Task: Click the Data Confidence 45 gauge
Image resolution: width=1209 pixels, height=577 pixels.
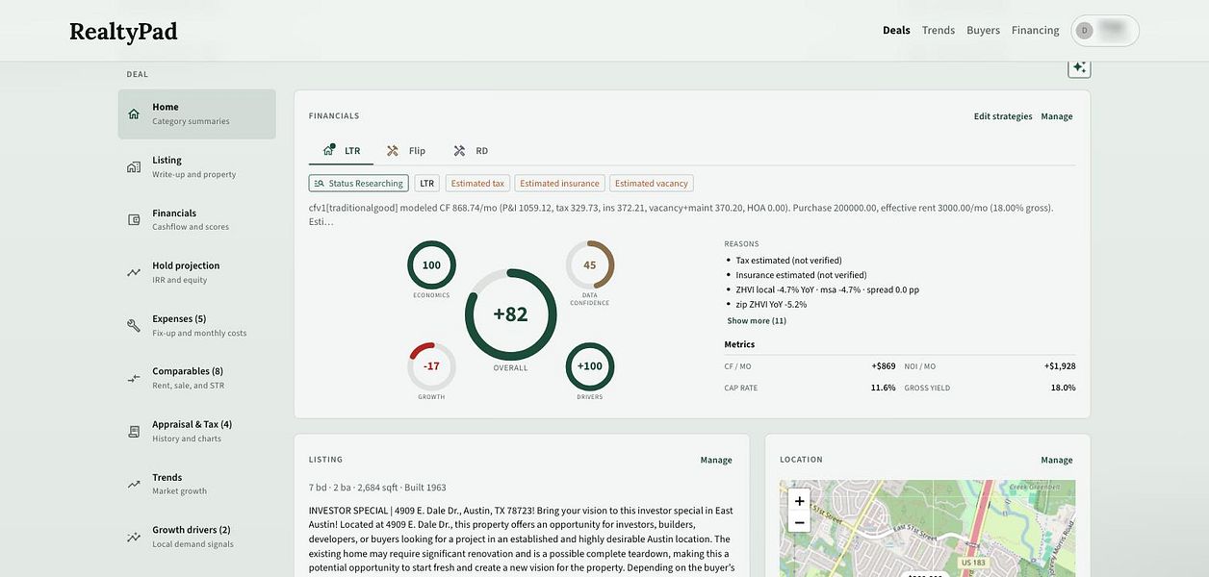Action: [x=590, y=265]
